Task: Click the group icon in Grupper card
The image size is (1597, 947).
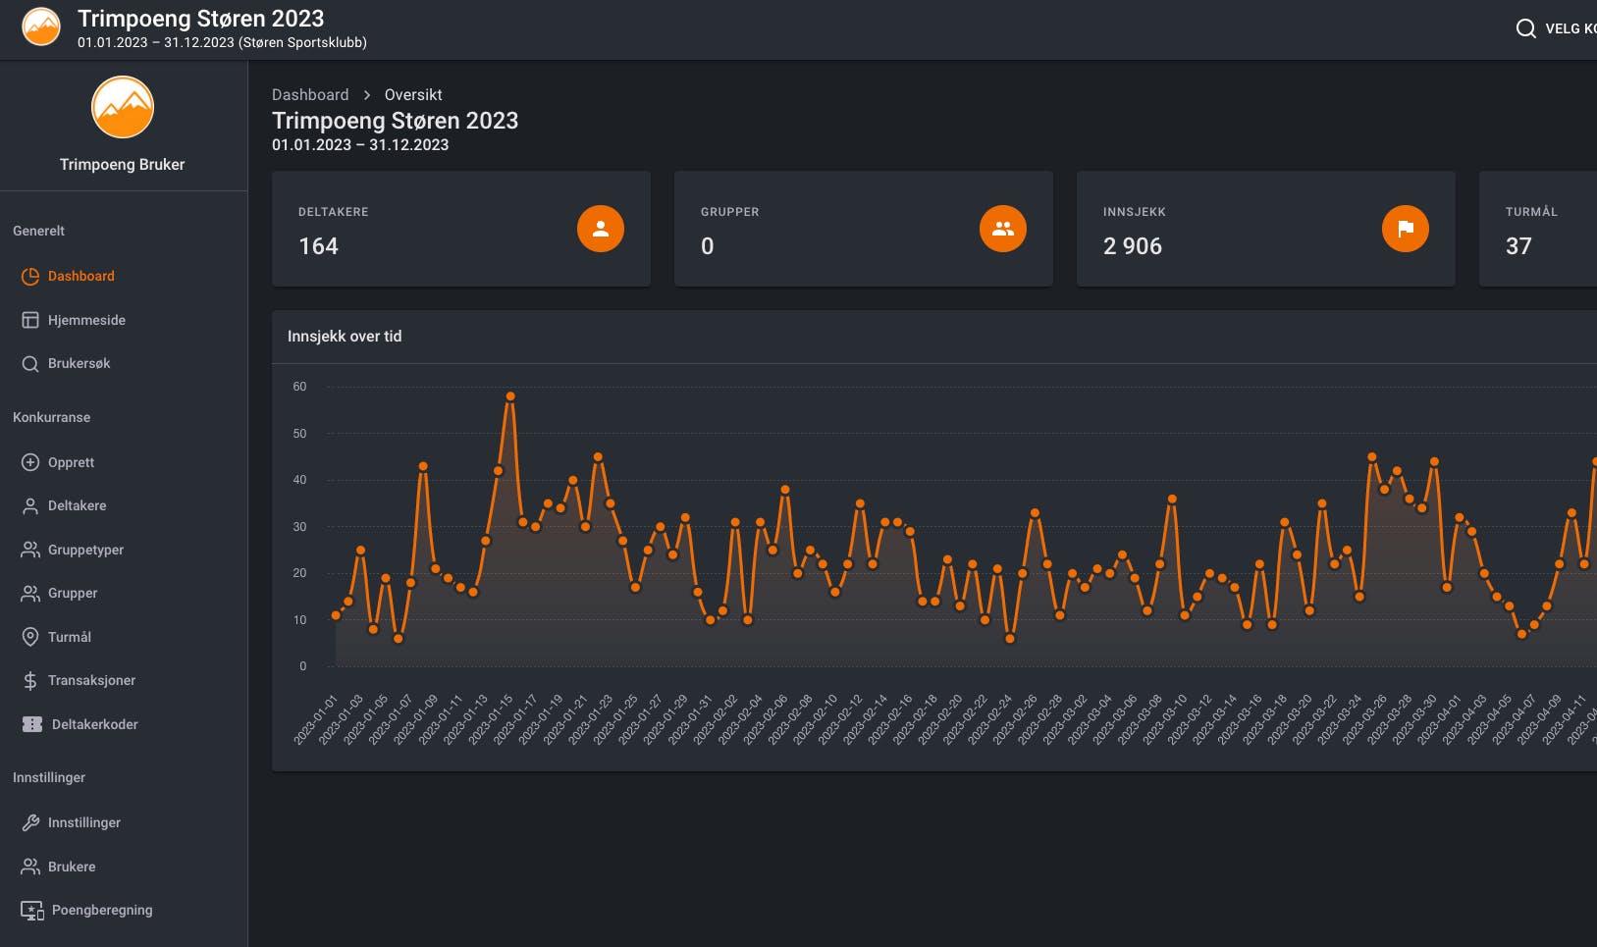Action: 1002,229
